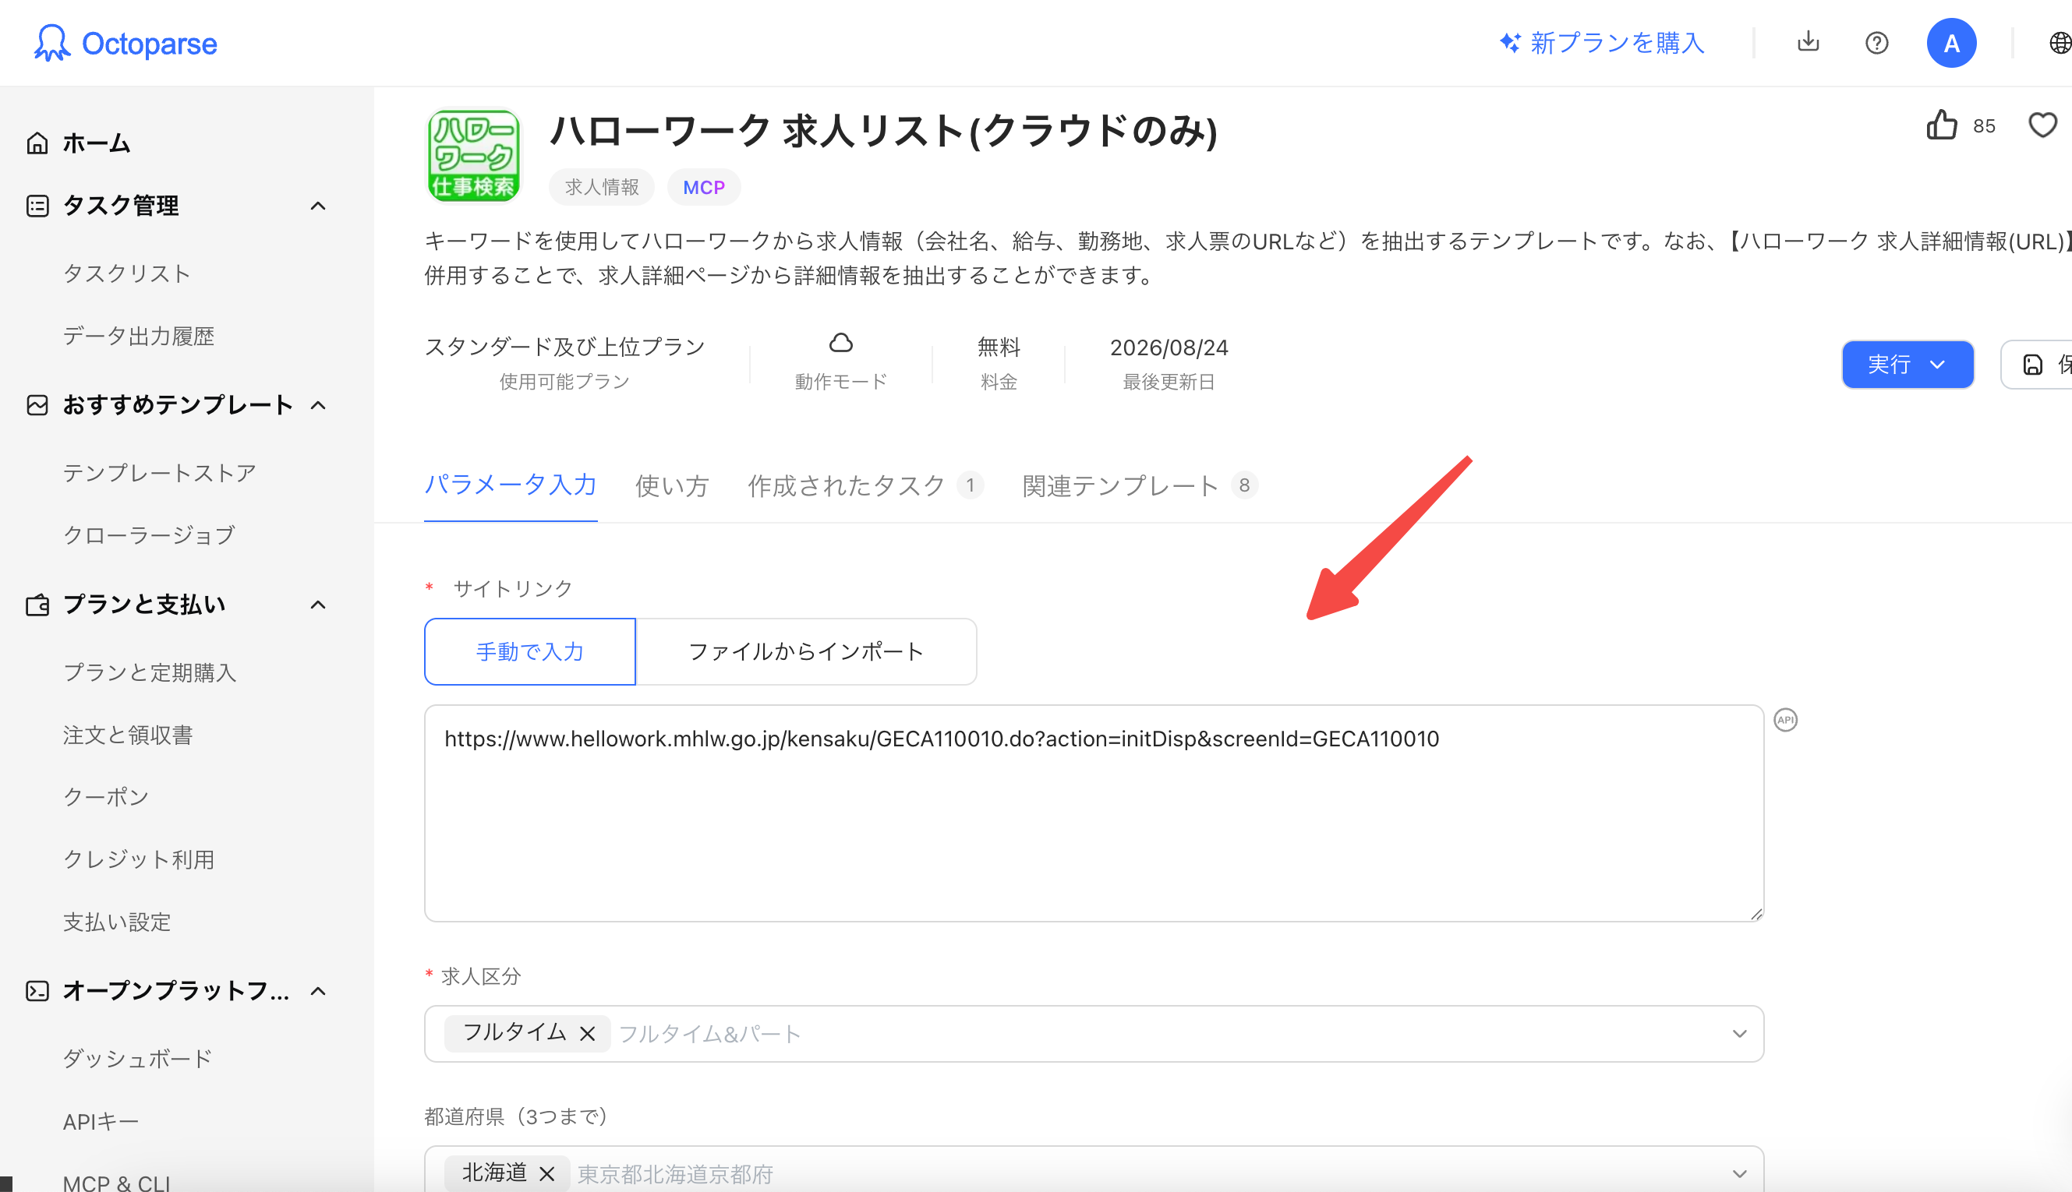Open the 関連テンプレート tab

pyautogui.click(x=1139, y=485)
